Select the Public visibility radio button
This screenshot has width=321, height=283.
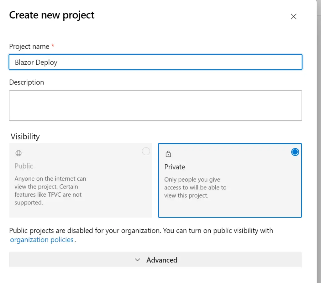[x=146, y=151]
